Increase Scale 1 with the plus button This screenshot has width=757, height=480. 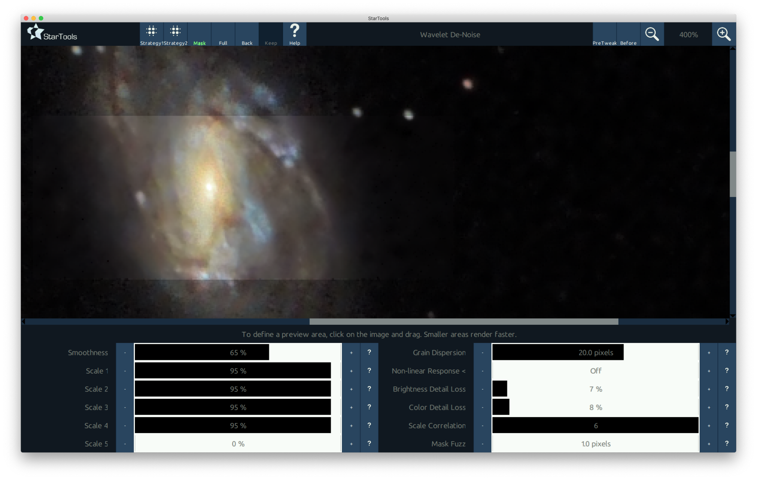point(351,371)
